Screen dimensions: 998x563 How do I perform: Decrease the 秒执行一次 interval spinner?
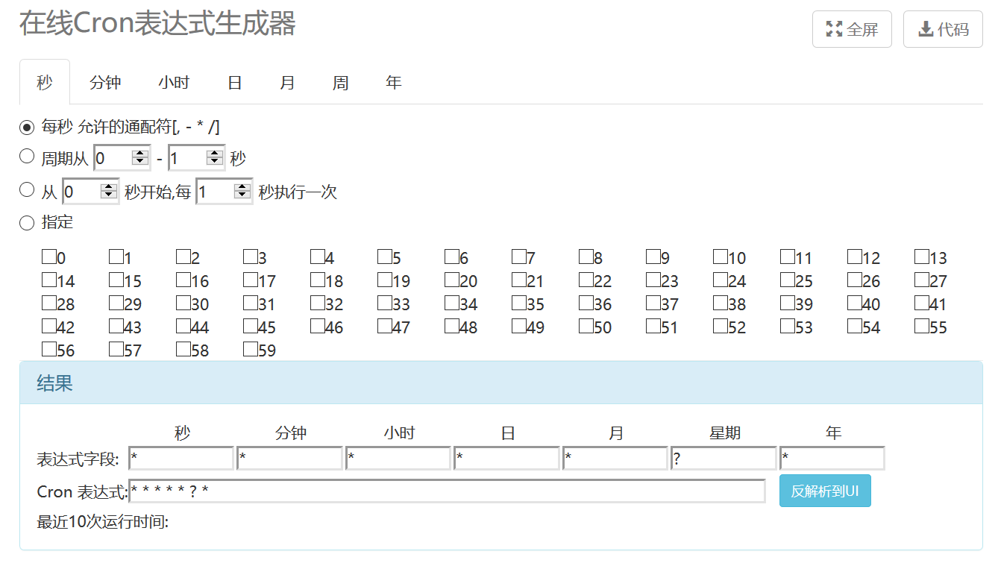(x=242, y=195)
